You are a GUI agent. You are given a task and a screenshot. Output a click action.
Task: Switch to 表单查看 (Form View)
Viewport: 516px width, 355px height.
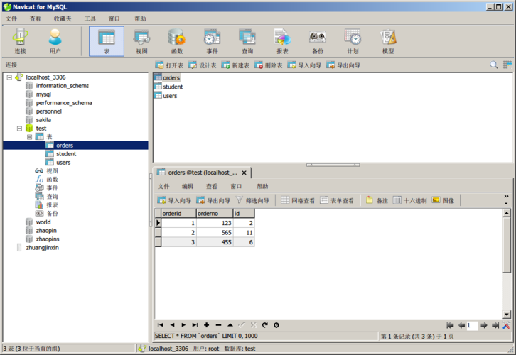tap(337, 200)
